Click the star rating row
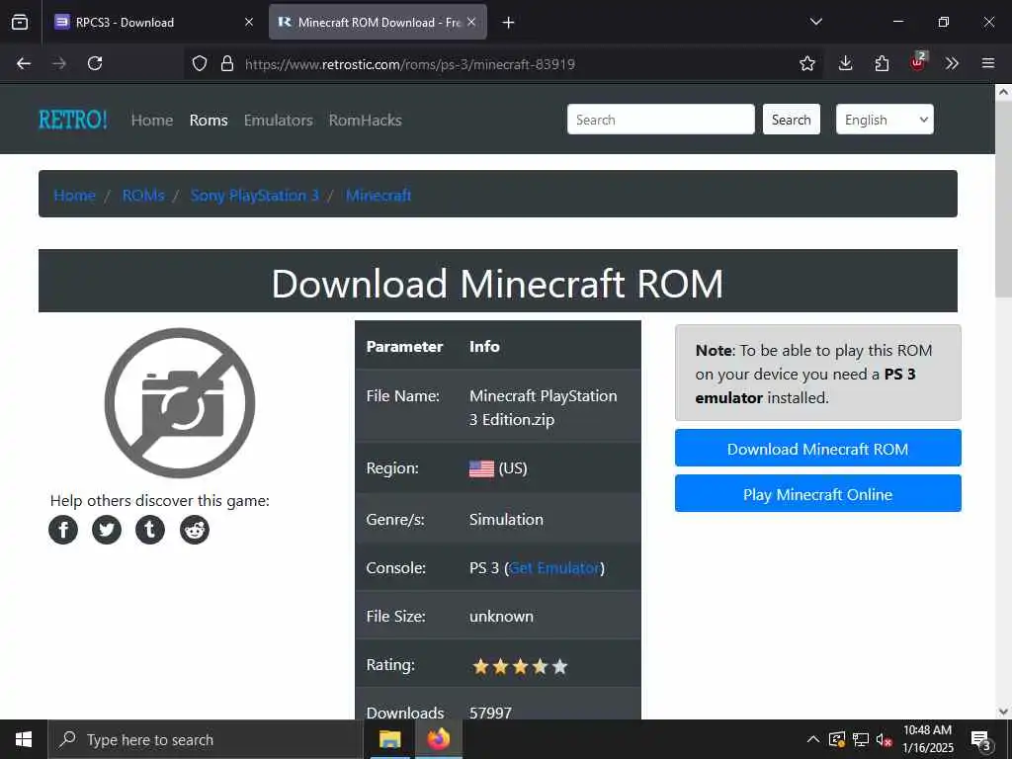The image size is (1012, 759). click(520, 666)
